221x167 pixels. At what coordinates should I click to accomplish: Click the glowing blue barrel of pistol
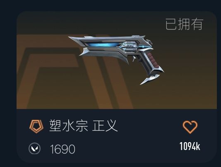click(102, 45)
